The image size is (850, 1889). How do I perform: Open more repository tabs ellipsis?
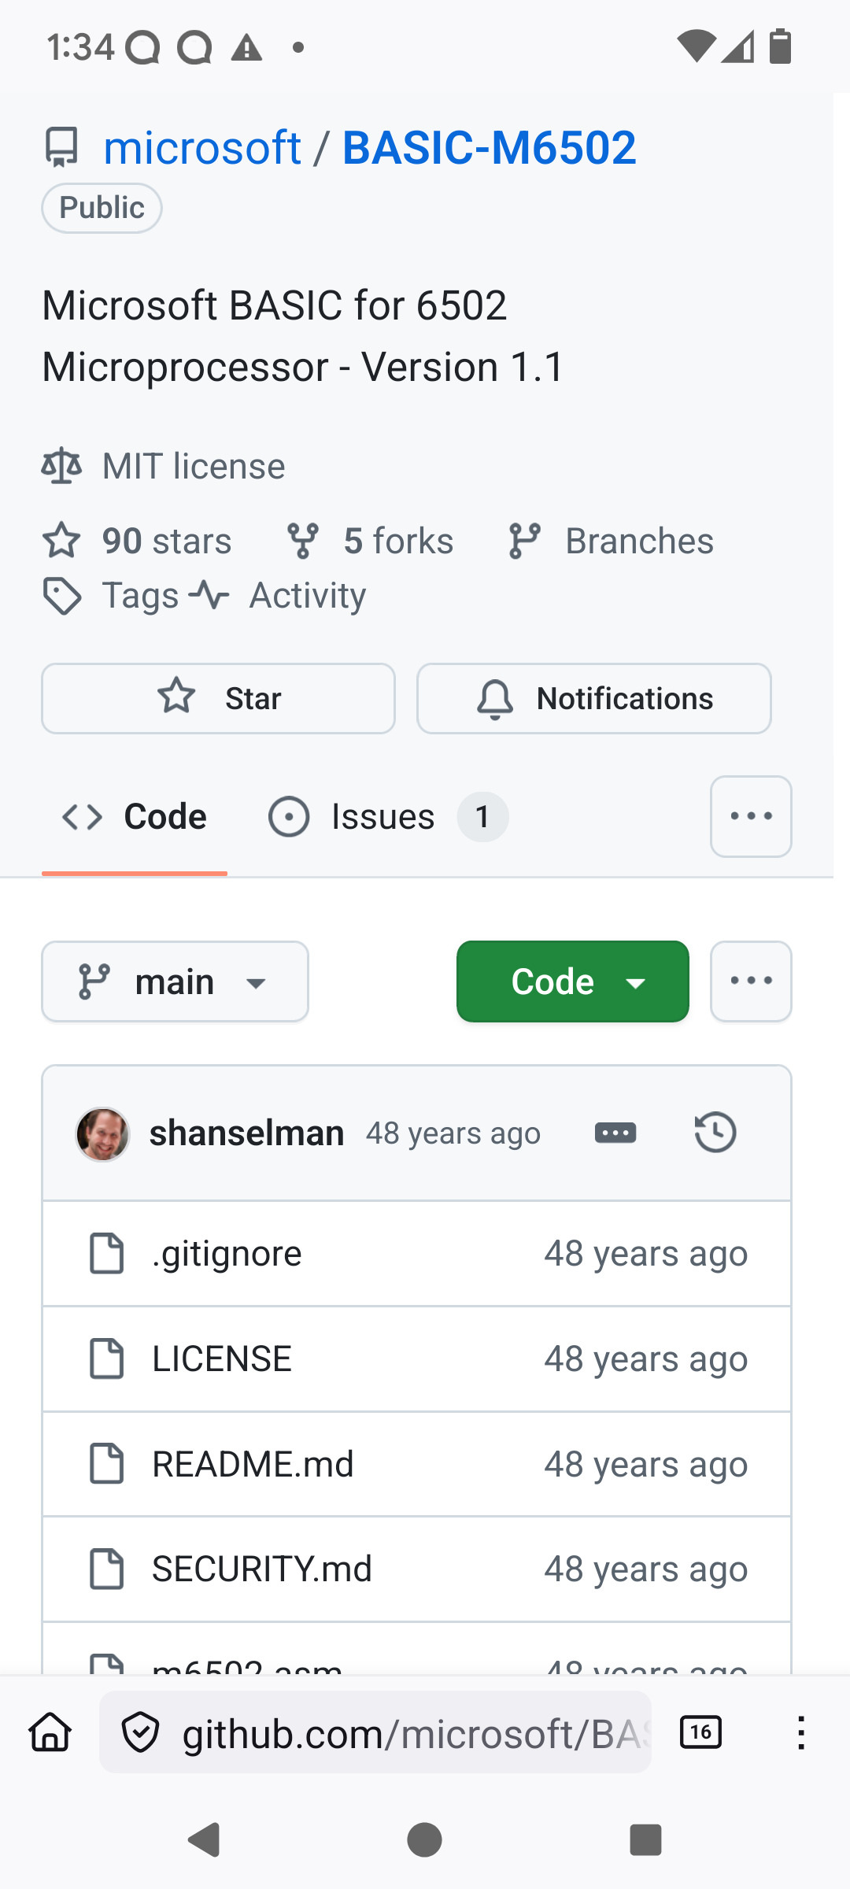[751, 816]
